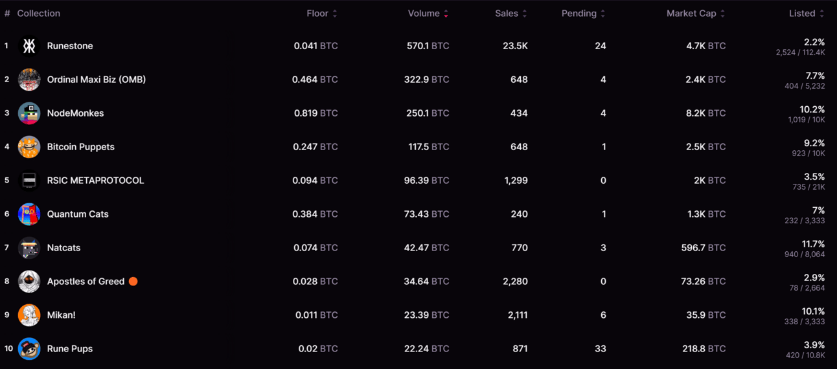This screenshot has width=837, height=369.
Task: Open the NodeMonkes collection name link
Action: [75, 113]
